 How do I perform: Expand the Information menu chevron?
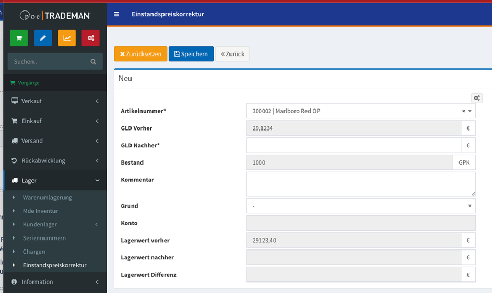(x=97, y=281)
